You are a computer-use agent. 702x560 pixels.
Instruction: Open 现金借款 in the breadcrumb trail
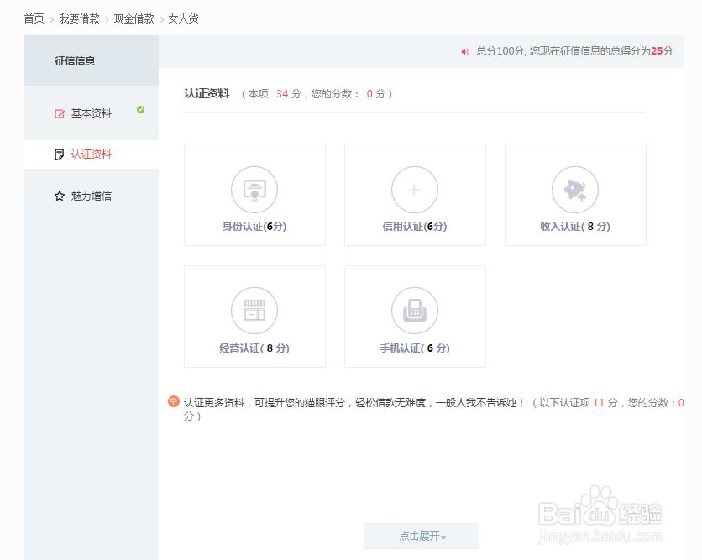(133, 18)
